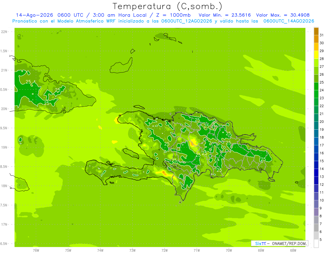329x254 pixels.
Task: Click the '18N' latitude axis label
Action: click(x=4, y=186)
